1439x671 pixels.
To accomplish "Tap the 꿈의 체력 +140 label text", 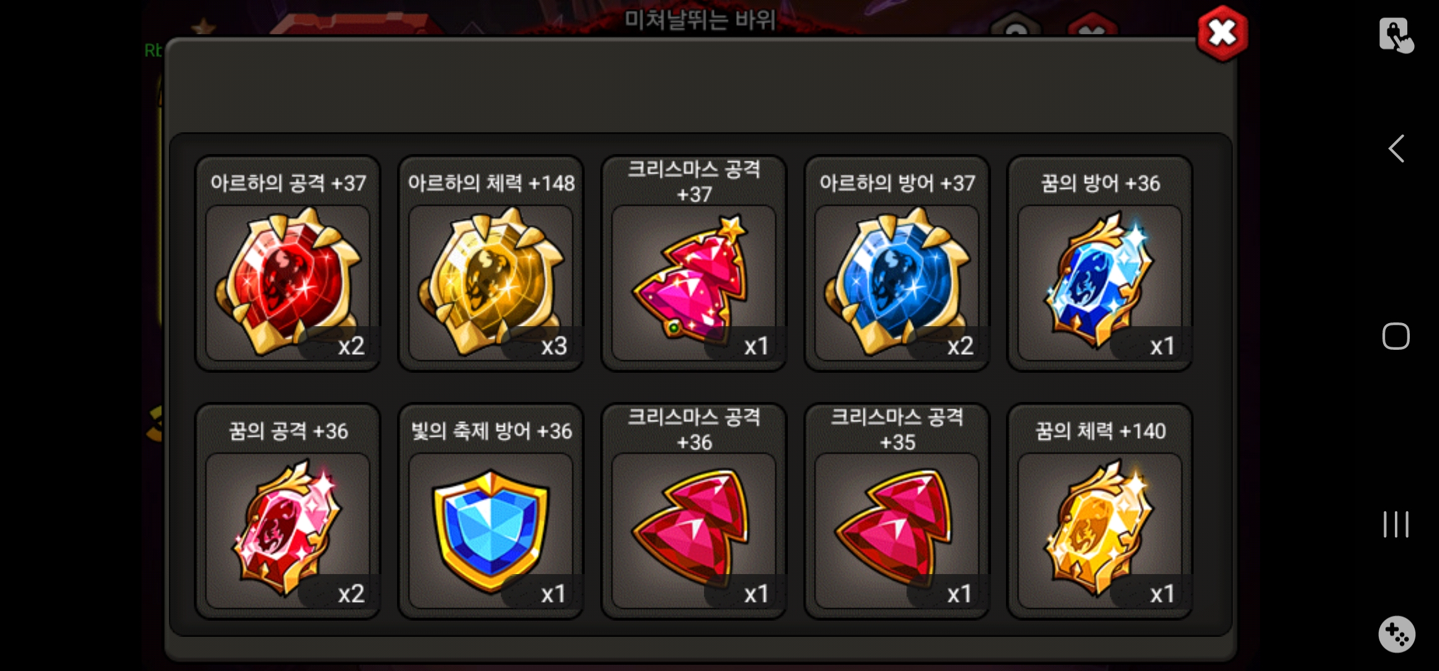I will point(1100,431).
